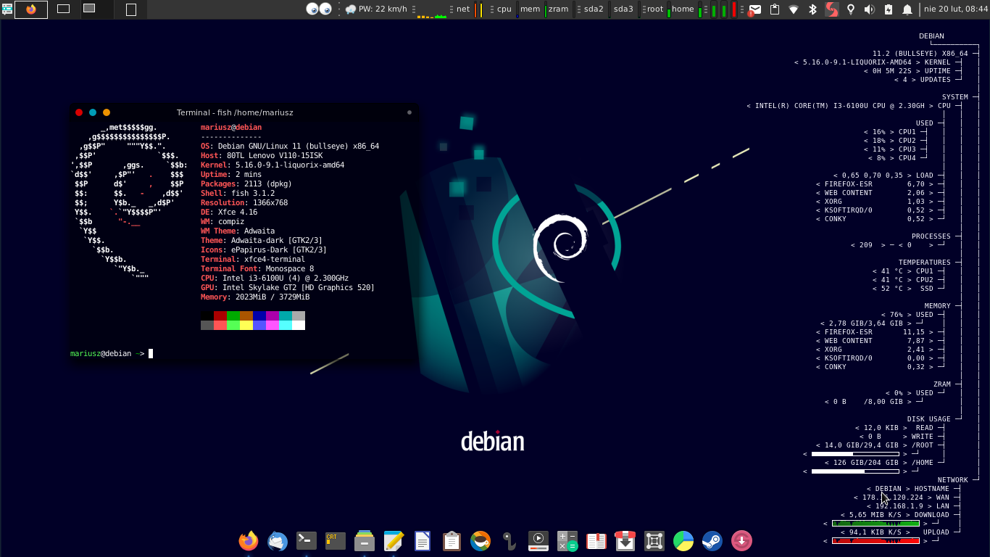990x557 pixels.
Task: Switch to workspace one showing Firefox
Action: (31, 9)
